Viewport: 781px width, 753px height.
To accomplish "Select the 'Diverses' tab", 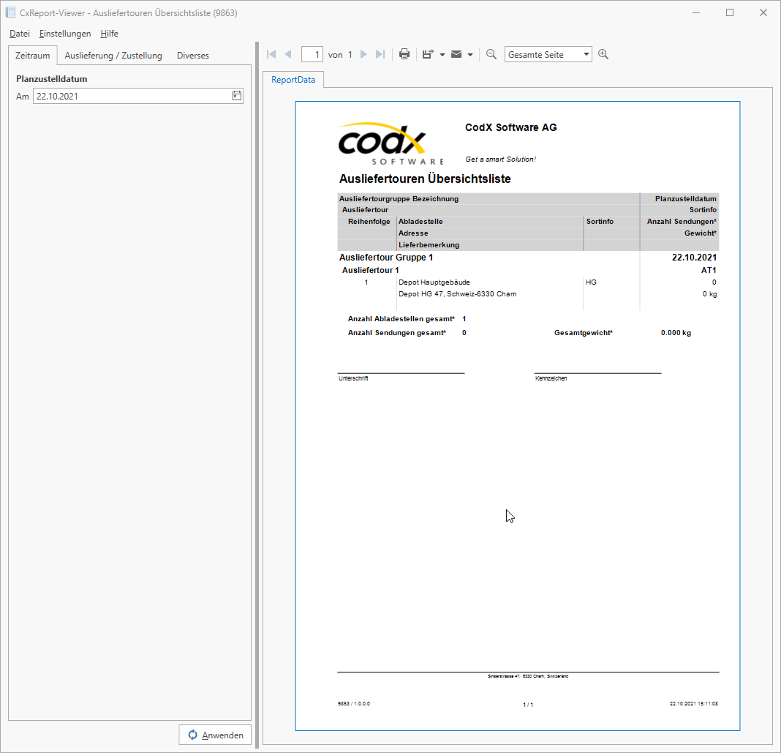I will pos(192,55).
